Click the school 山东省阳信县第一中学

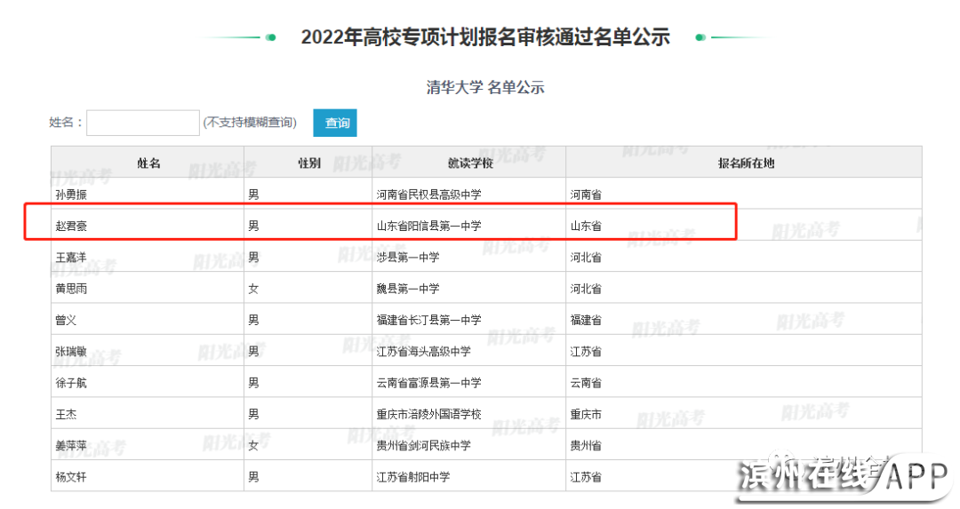coord(428,227)
